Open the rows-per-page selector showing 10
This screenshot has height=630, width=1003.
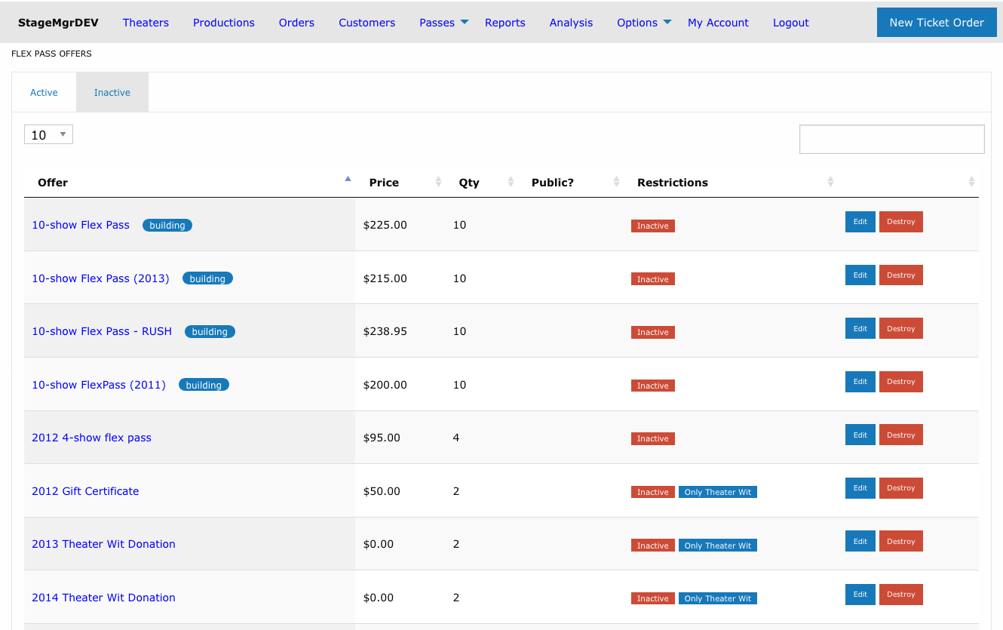coord(48,134)
